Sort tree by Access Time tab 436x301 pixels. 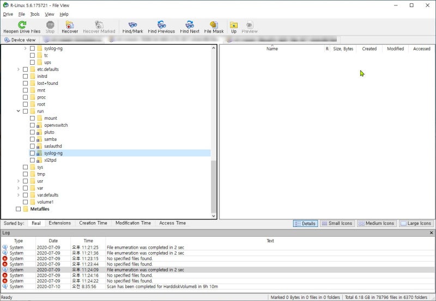point(172,223)
